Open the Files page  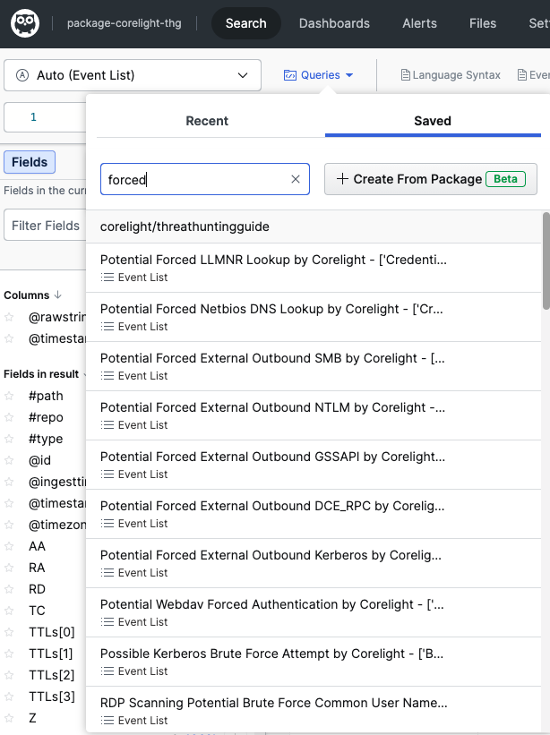(x=483, y=23)
